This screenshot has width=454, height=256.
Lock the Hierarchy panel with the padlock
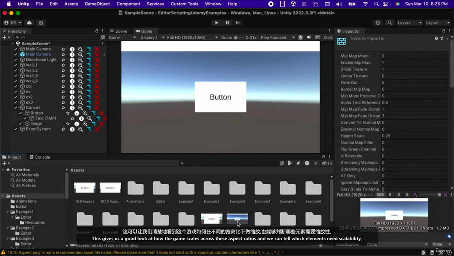(97, 31)
